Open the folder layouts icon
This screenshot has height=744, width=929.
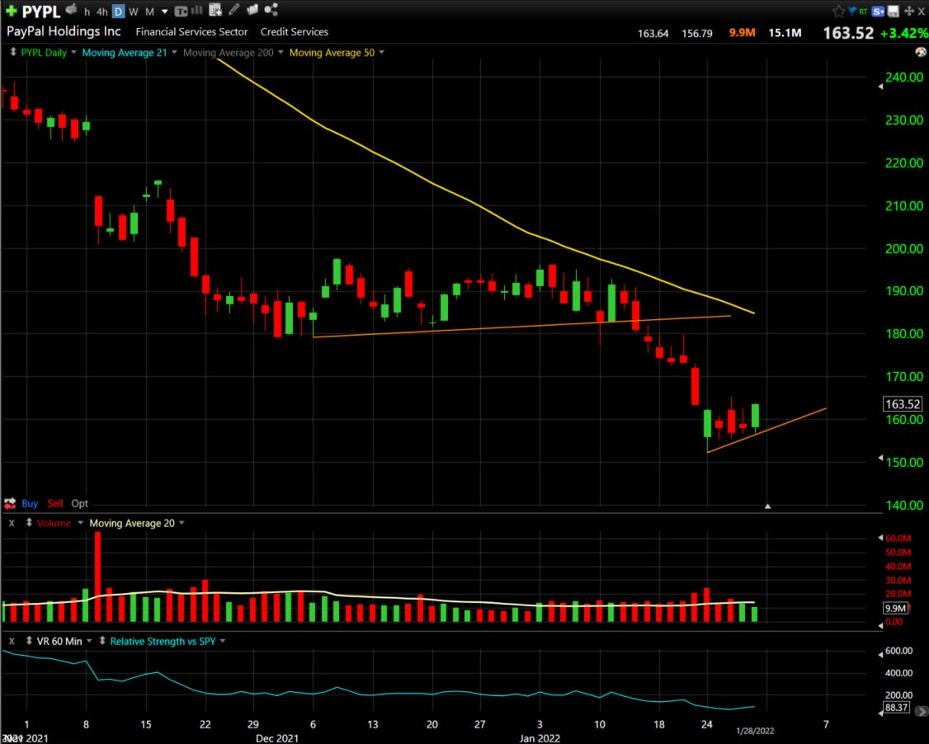252,9
